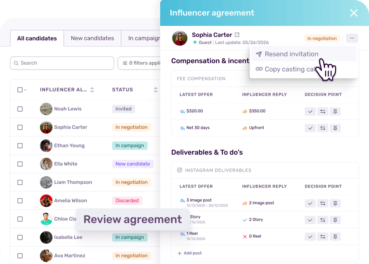Image resolution: width=369 pixels, height=264 pixels.
Task: Switch to the New candidates tab
Action: pos(92,38)
